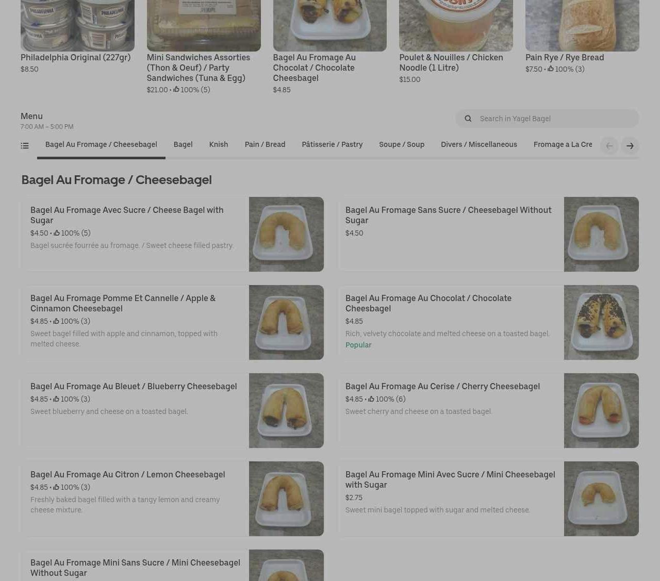Click thumbs-up rating on Pain Rye
660x581 pixels.
(x=551, y=69)
